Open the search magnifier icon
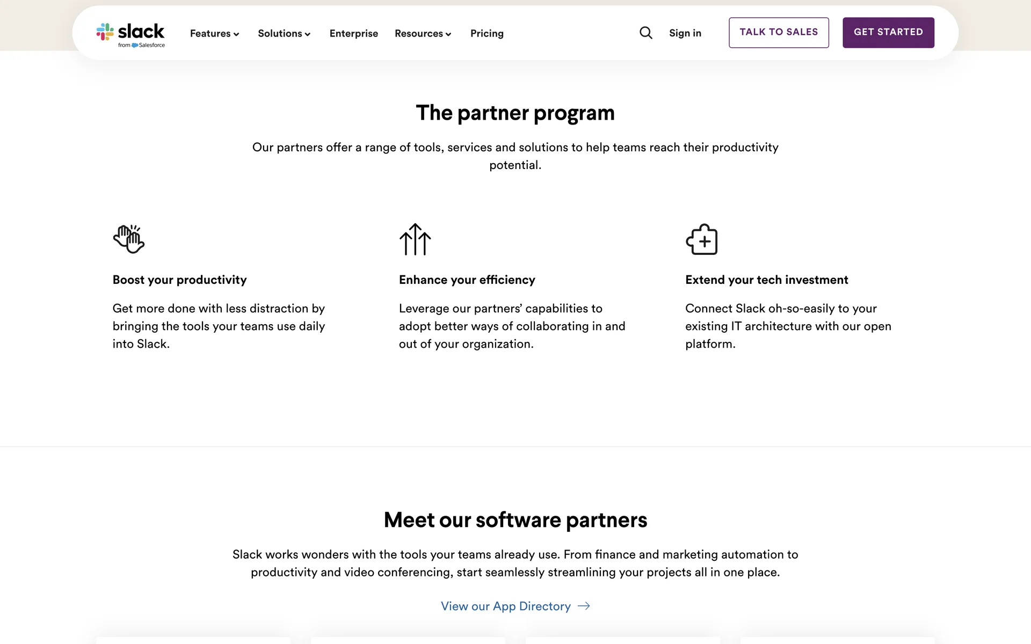 646,33
